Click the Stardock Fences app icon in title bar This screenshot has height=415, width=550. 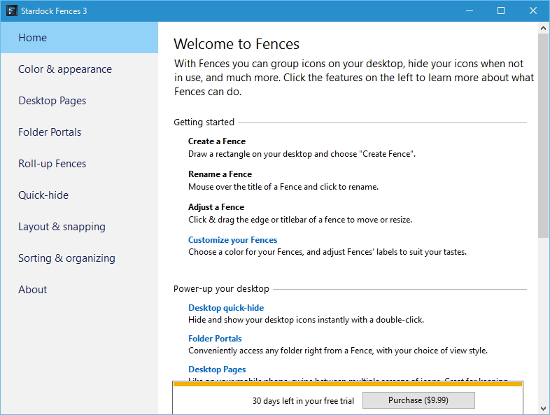tap(12, 10)
